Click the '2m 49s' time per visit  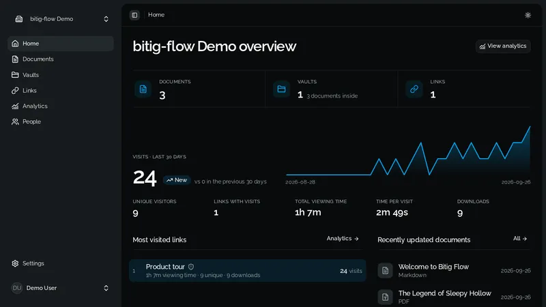(x=392, y=212)
